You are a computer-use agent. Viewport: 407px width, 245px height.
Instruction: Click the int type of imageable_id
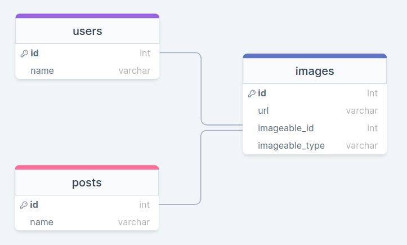pyautogui.click(x=372, y=128)
